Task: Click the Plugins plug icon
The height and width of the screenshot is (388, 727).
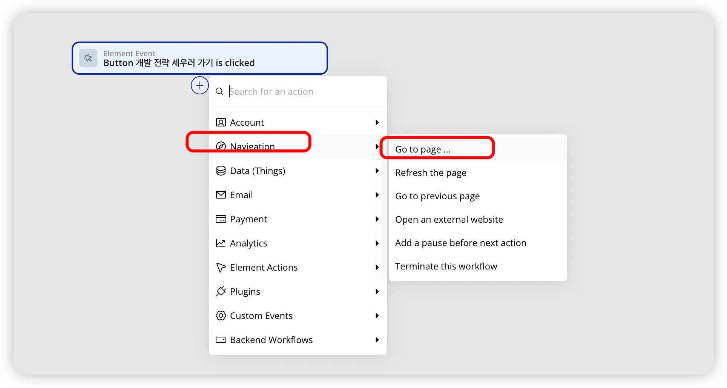Action: coord(221,291)
